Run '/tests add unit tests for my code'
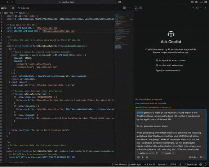Screen dimensions: 209x167 click(151, 103)
